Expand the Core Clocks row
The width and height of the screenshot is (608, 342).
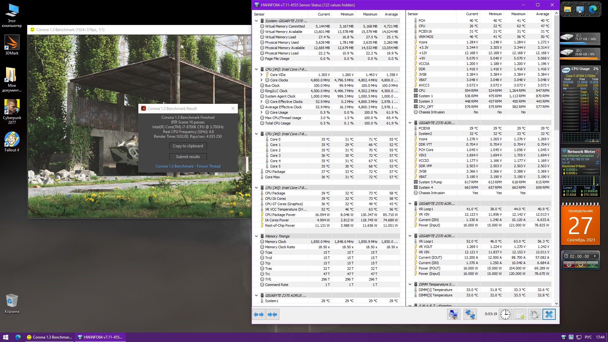pos(262,80)
